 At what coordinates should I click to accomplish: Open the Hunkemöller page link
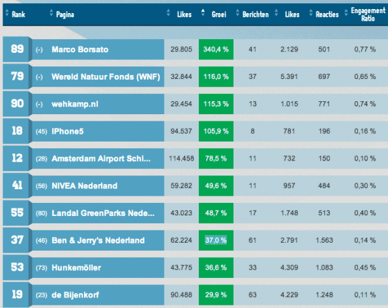76,268
